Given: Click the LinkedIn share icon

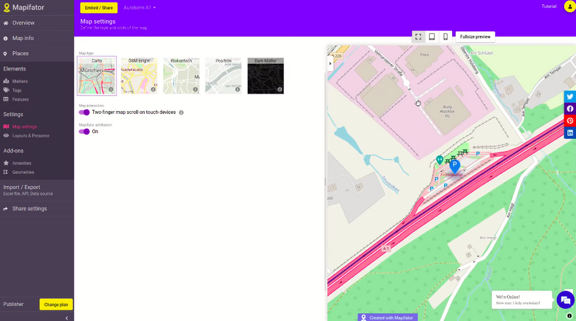Looking at the screenshot, I should tap(570, 133).
